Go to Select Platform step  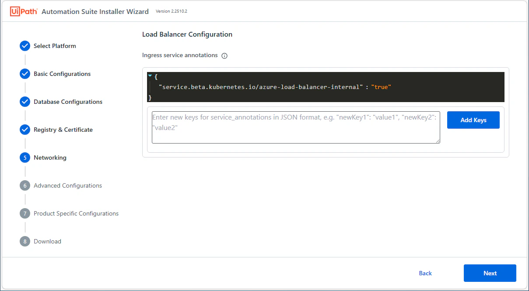click(55, 46)
